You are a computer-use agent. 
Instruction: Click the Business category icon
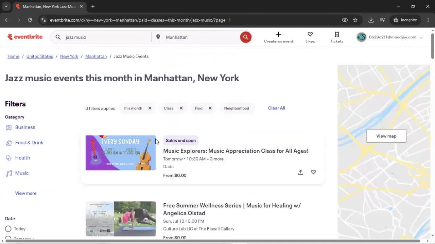point(9,127)
